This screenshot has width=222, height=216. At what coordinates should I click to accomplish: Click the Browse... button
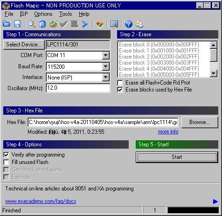[x=200, y=122]
